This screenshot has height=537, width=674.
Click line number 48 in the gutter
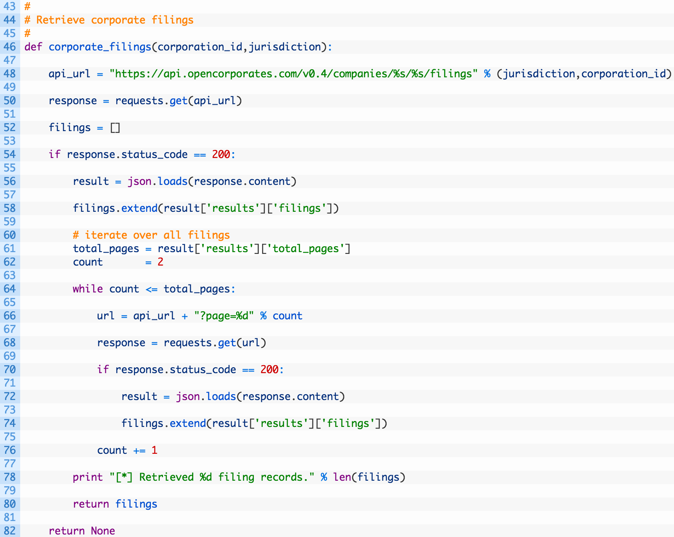point(10,74)
